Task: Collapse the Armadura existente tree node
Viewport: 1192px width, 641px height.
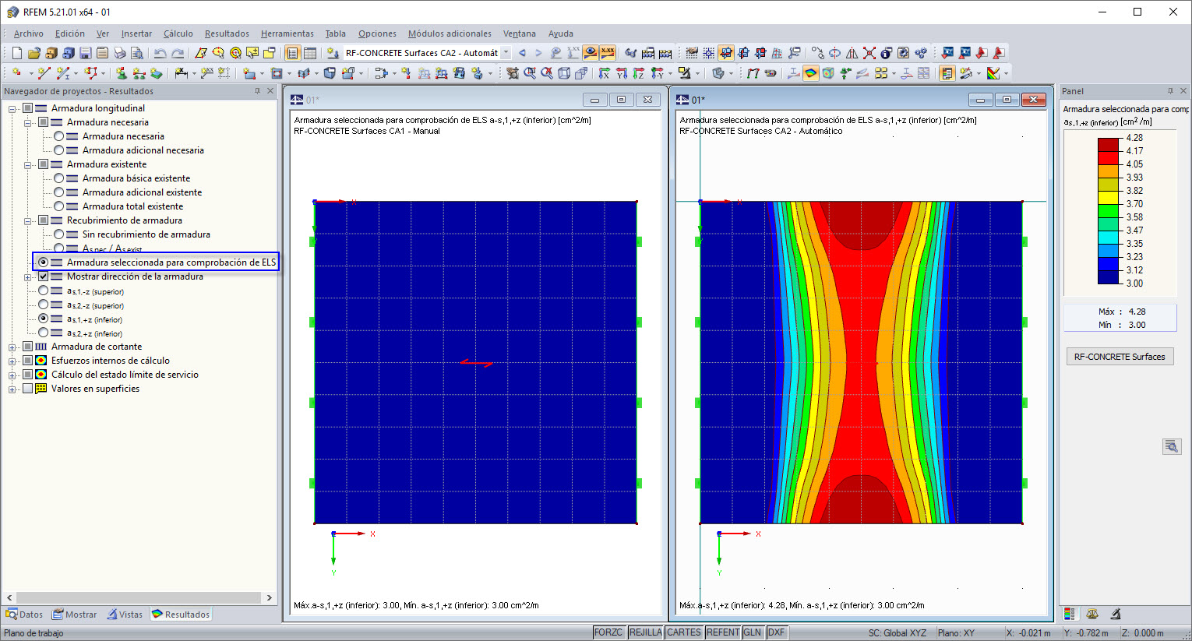Action: coord(27,164)
